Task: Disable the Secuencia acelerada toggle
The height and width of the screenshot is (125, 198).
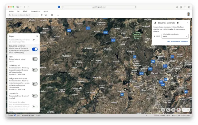Action: (35, 49)
